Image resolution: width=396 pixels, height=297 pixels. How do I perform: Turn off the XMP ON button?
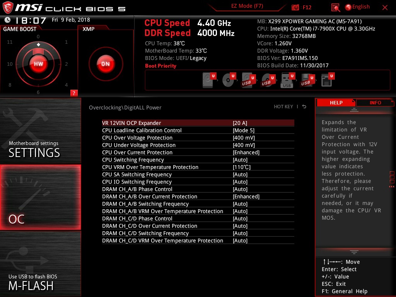tap(106, 64)
